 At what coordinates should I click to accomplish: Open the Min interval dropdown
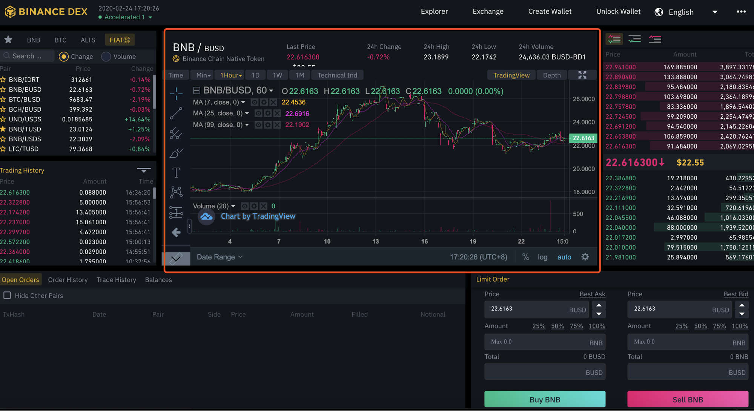pos(203,75)
